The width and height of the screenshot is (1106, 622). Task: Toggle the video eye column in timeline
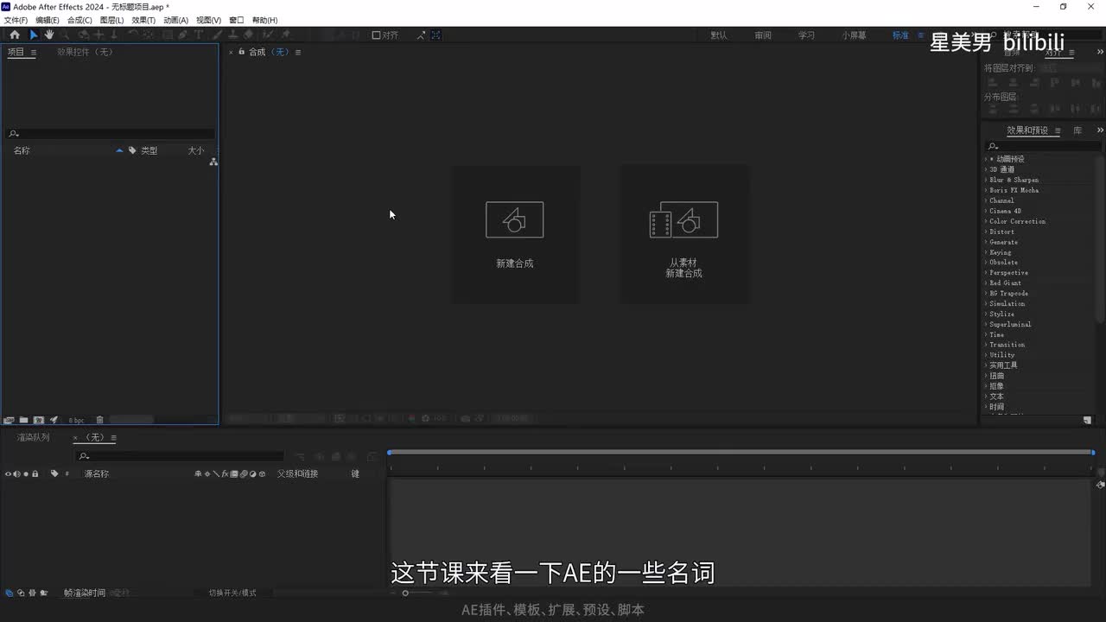[x=9, y=473]
